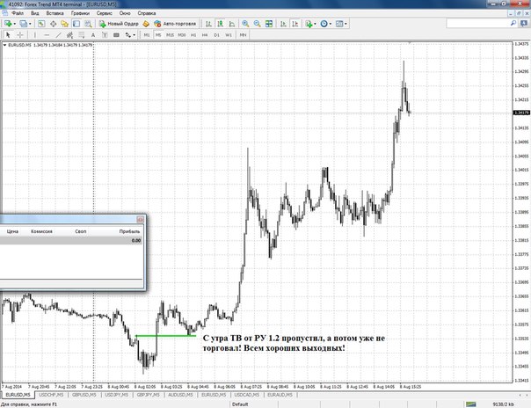Expand the one-click trading triangle beside EURUSD,M5

click(x=4, y=45)
